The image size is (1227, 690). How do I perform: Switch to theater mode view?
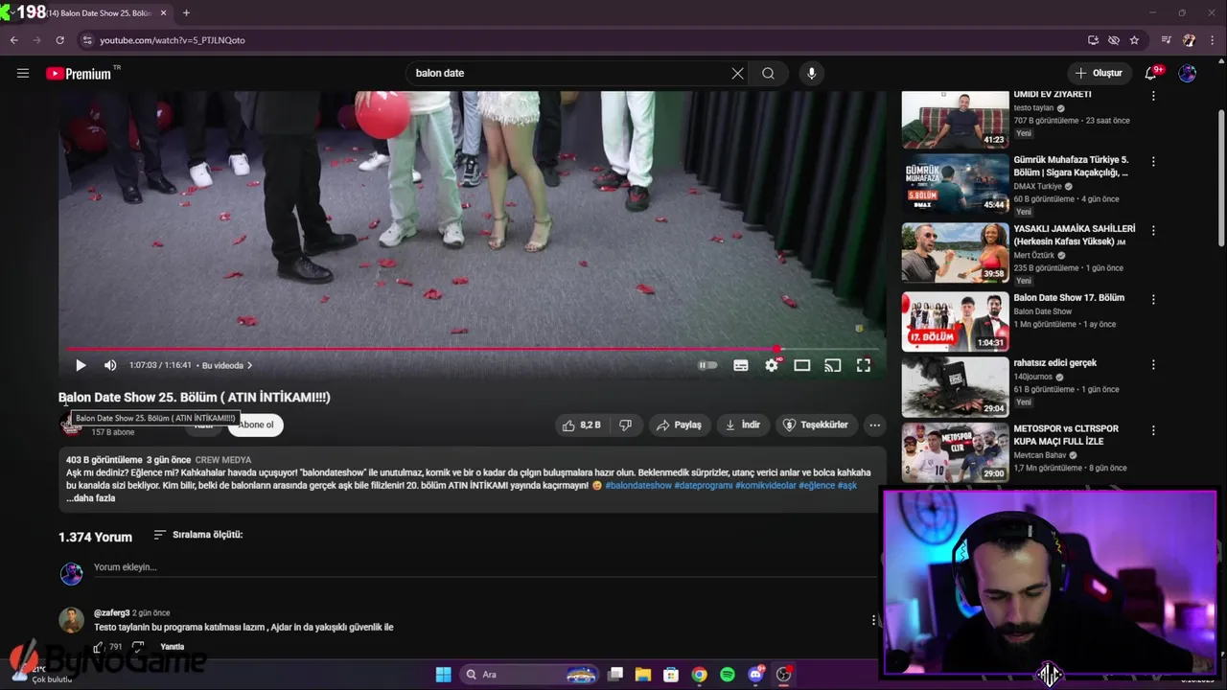(802, 365)
